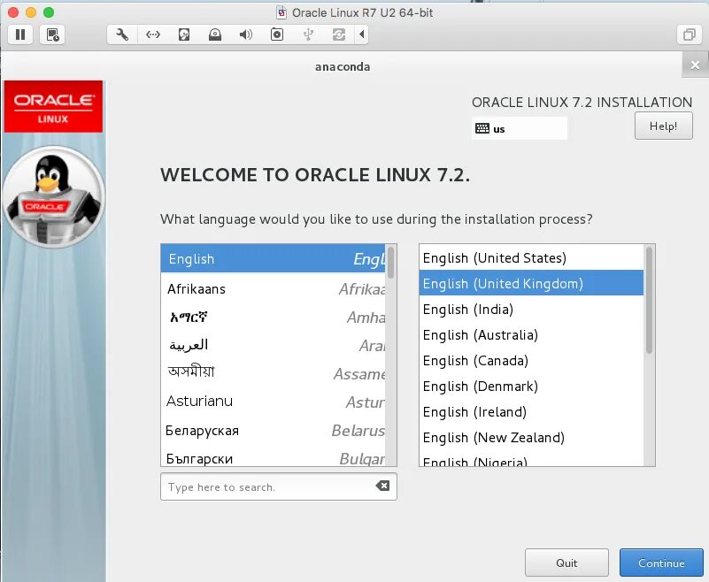Choose English (Canada) locale

click(531, 361)
